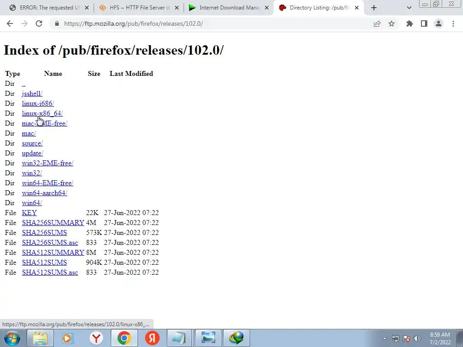Viewport: 463px width, 347px height.
Task: Open Windows Explorer from the taskbar
Action: coord(40,338)
